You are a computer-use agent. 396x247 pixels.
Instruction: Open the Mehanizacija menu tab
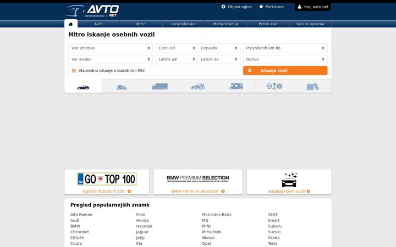click(226, 24)
